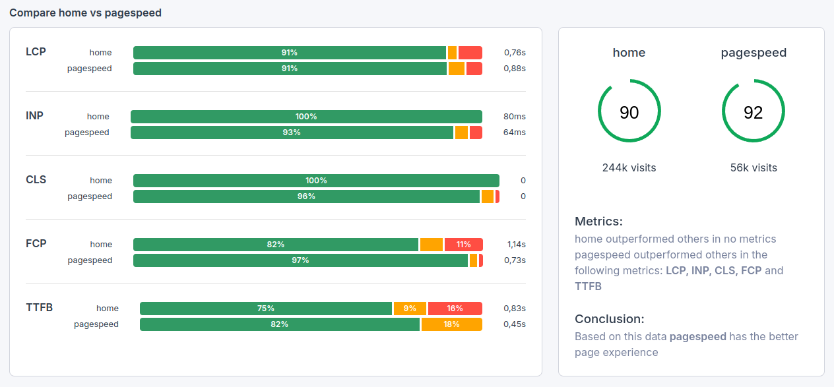Click the pagespeed score gauge showing 92
Image resolution: width=834 pixels, height=387 pixels.
click(753, 111)
